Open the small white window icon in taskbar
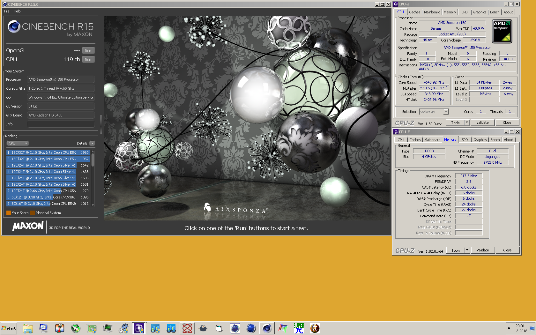 [219, 328]
